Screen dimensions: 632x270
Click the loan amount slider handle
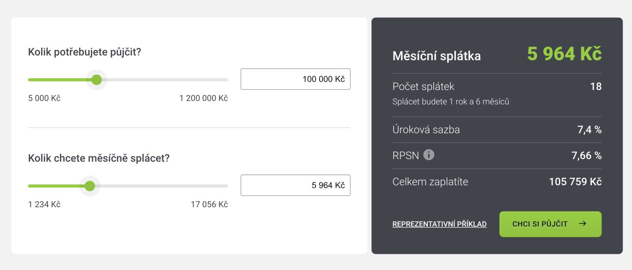tap(97, 80)
